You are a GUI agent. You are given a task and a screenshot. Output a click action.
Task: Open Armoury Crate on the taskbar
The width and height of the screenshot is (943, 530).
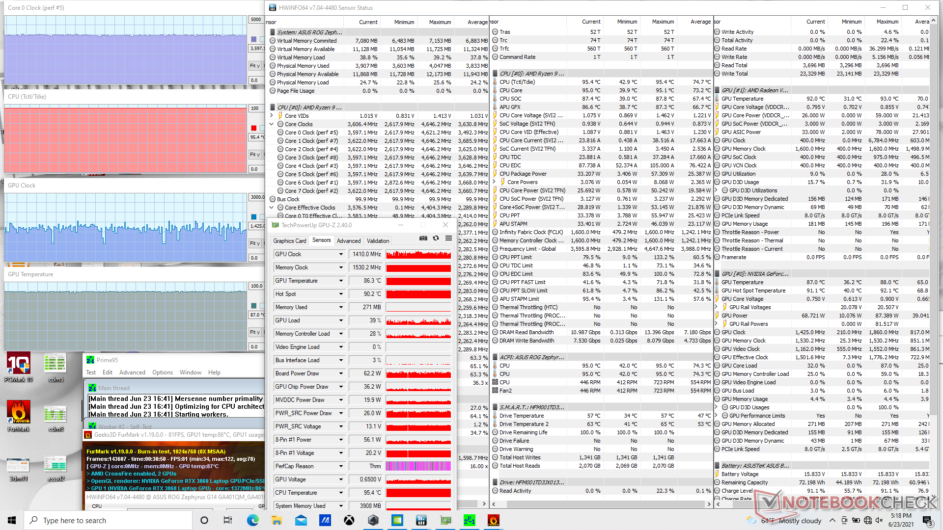click(373, 520)
